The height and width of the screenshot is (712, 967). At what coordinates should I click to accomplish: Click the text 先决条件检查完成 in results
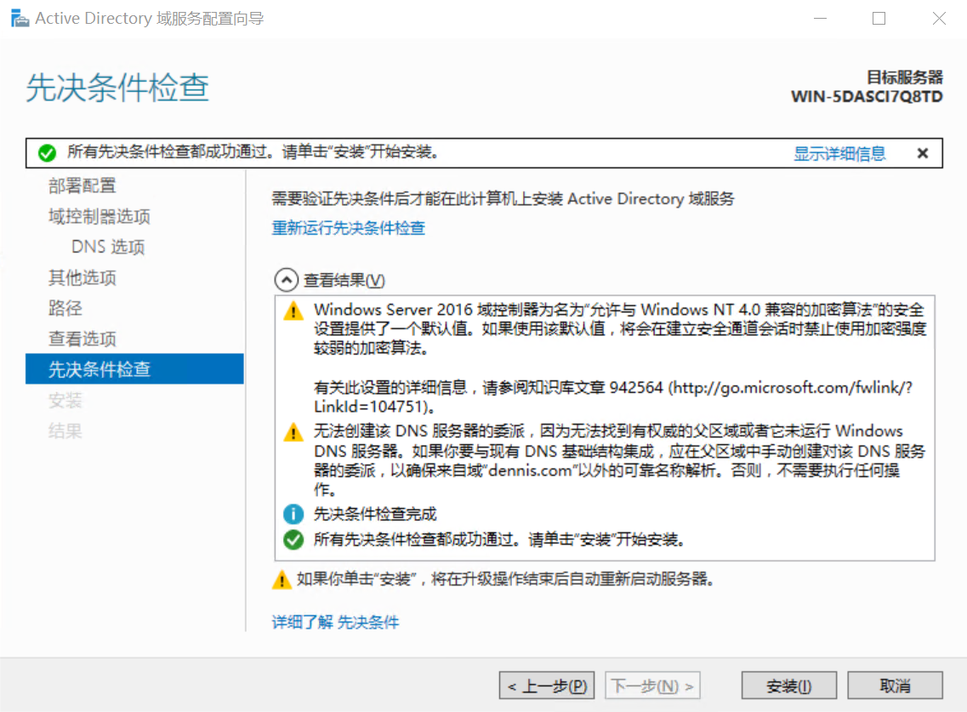pos(375,514)
